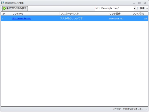Open the http://example.com/ link in the row

tap(21, 18)
